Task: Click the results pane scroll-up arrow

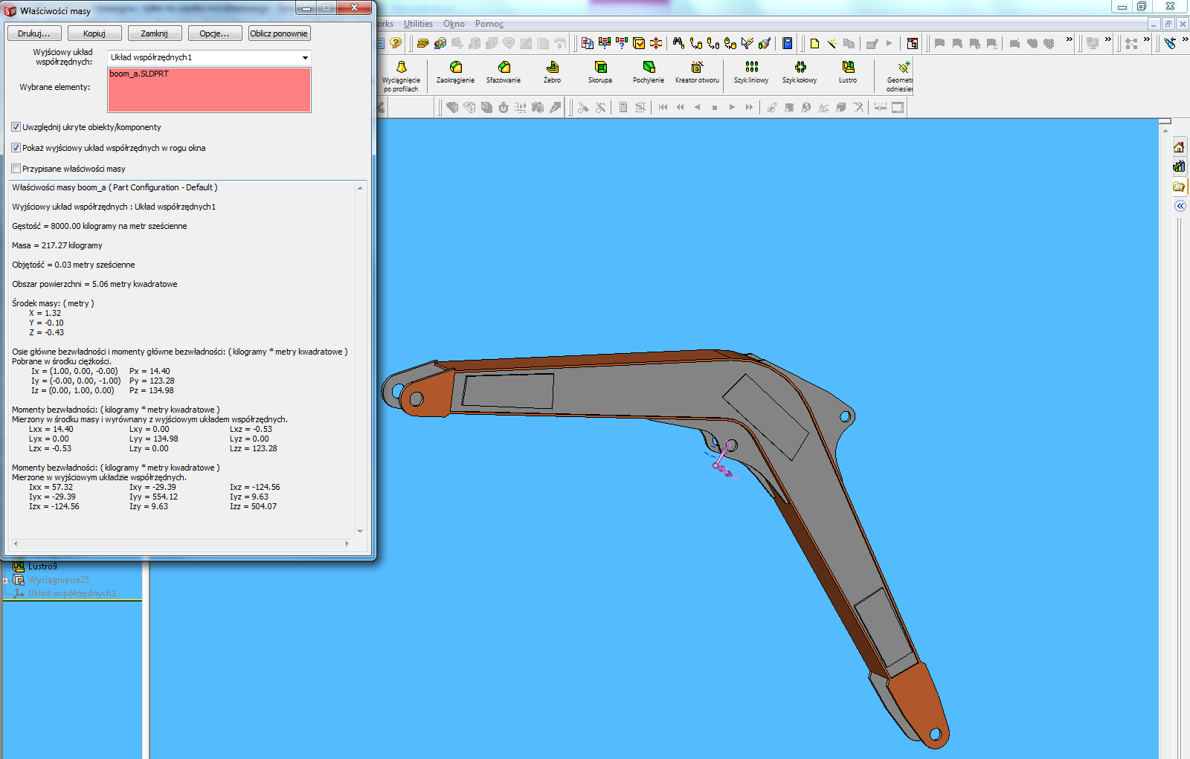Action: click(x=360, y=188)
